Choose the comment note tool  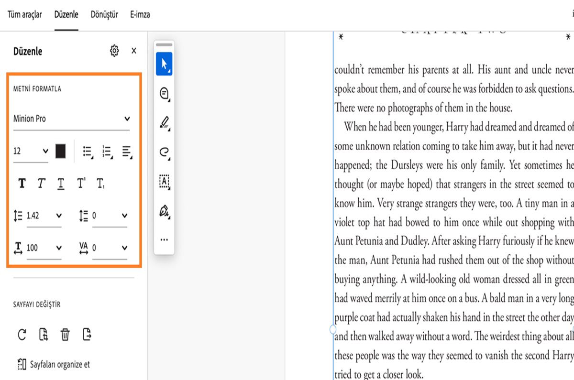tap(164, 94)
